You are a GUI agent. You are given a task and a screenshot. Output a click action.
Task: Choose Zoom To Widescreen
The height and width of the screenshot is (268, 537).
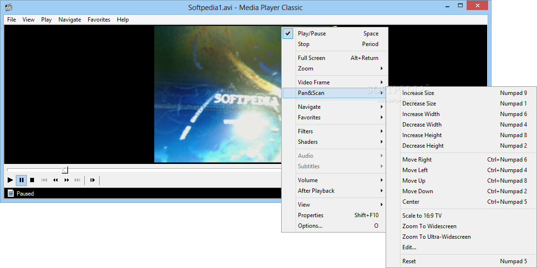pos(461,226)
